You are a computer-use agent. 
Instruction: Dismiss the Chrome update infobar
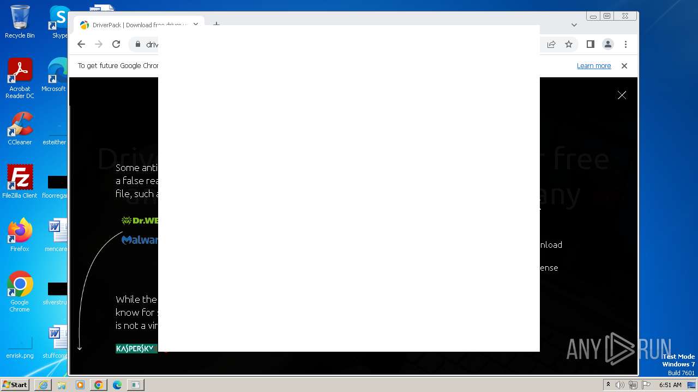[624, 66]
